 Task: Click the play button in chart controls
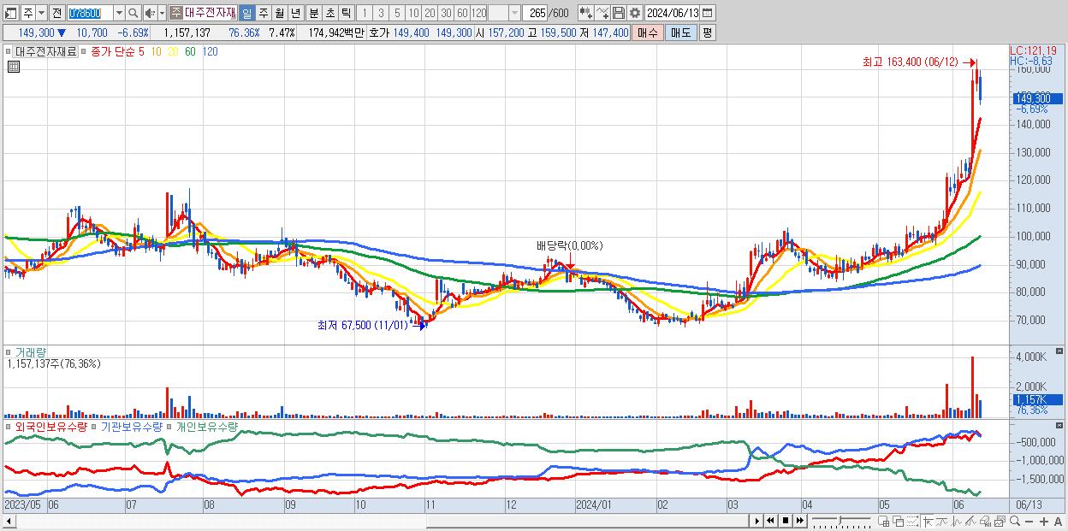click(x=756, y=521)
